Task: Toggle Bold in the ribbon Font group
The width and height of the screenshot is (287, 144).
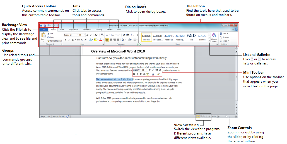Action: [x=66, y=40]
